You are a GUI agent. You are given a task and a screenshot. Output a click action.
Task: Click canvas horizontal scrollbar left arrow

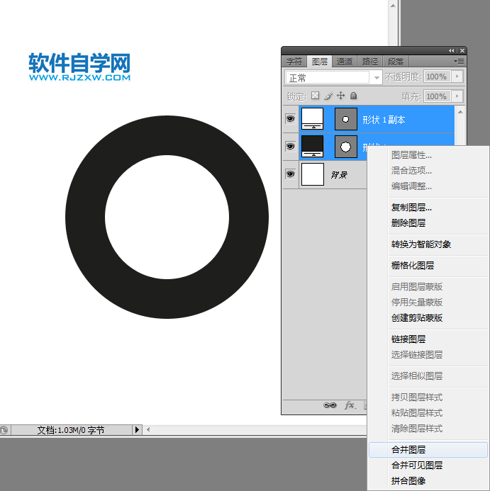(x=148, y=430)
